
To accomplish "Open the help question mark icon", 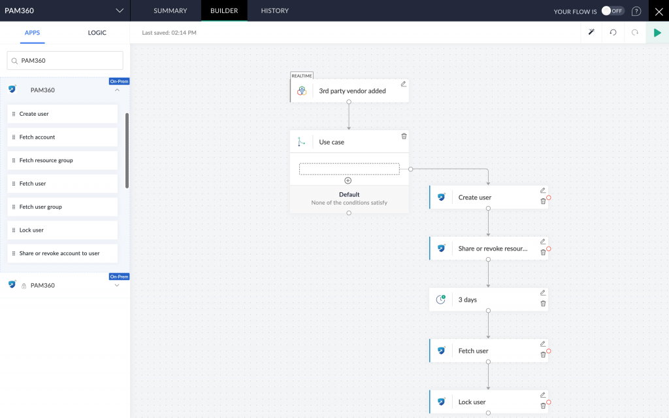I will pyautogui.click(x=636, y=11).
